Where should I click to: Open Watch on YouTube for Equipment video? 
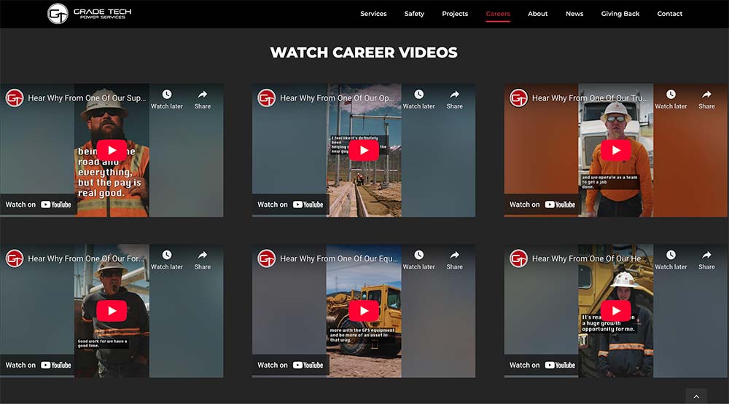[x=290, y=365]
